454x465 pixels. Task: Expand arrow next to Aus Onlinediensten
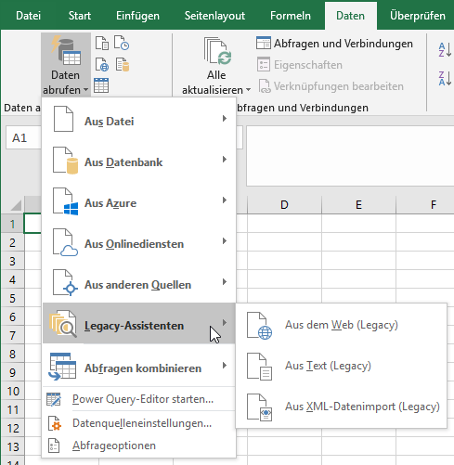[x=225, y=241]
